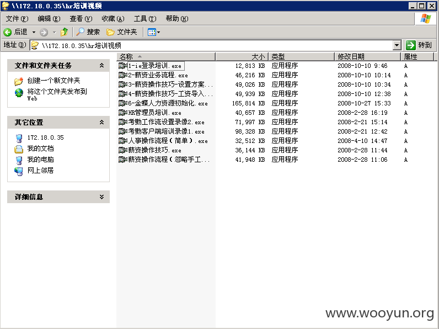Toggle the Folders (文件夹) pane button
Image resolution: width=439 pixels, height=329 pixels.
click(122, 32)
